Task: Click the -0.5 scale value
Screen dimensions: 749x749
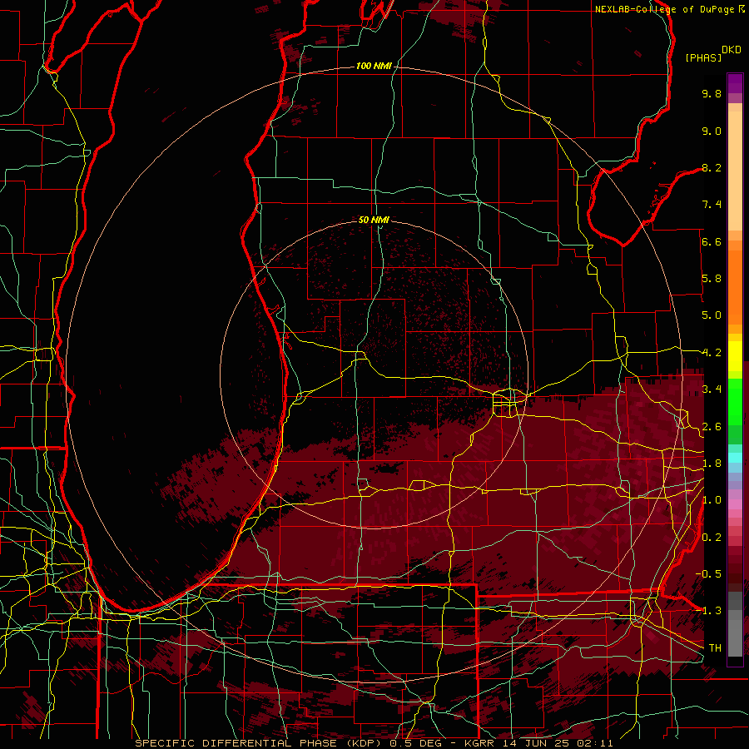Action: [708, 574]
